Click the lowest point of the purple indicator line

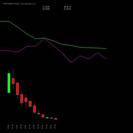tap(71, 63)
